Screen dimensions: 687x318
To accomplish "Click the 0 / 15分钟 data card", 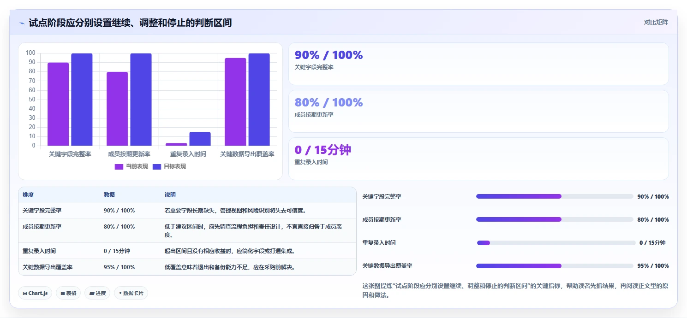I will tap(478, 159).
